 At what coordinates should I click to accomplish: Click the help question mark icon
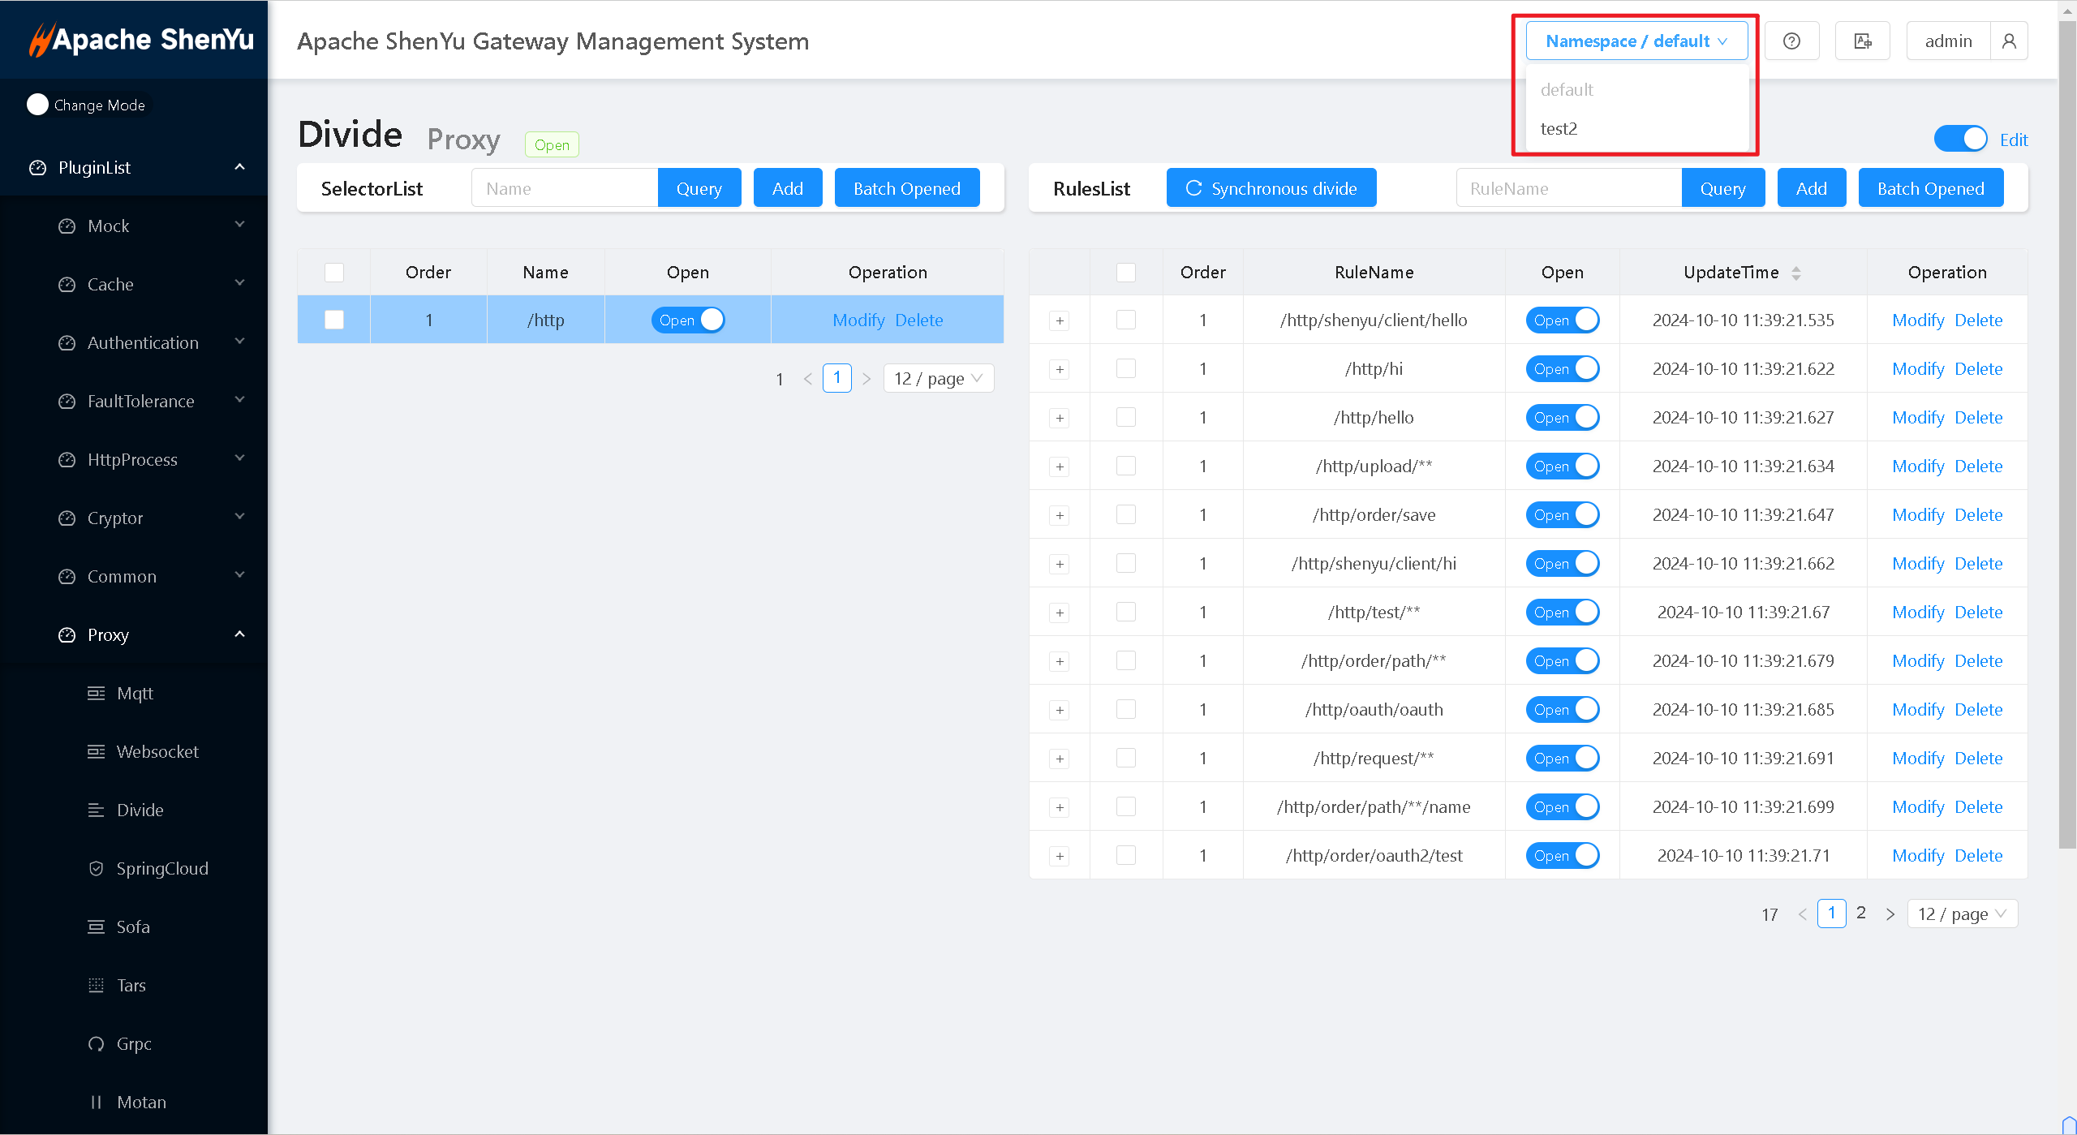tap(1791, 41)
